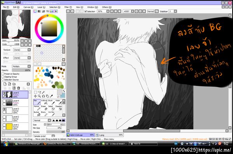The width and height of the screenshot is (233, 154).
Task: Choose the rectangular selection tool
Action: click(x=35, y=92)
